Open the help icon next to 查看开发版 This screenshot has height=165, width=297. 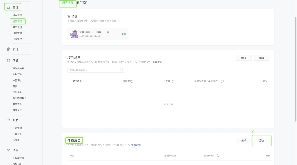tap(218, 156)
